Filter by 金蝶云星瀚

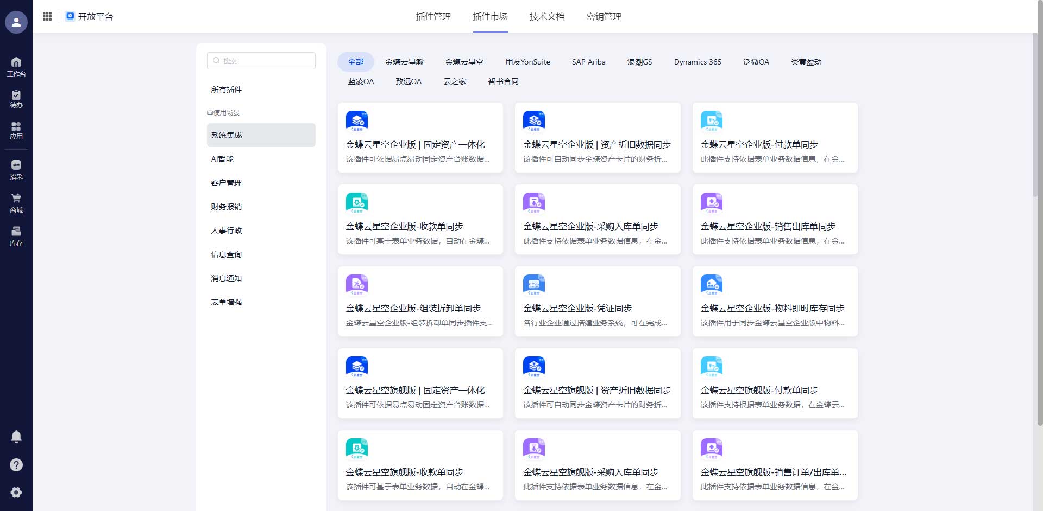[x=404, y=62]
